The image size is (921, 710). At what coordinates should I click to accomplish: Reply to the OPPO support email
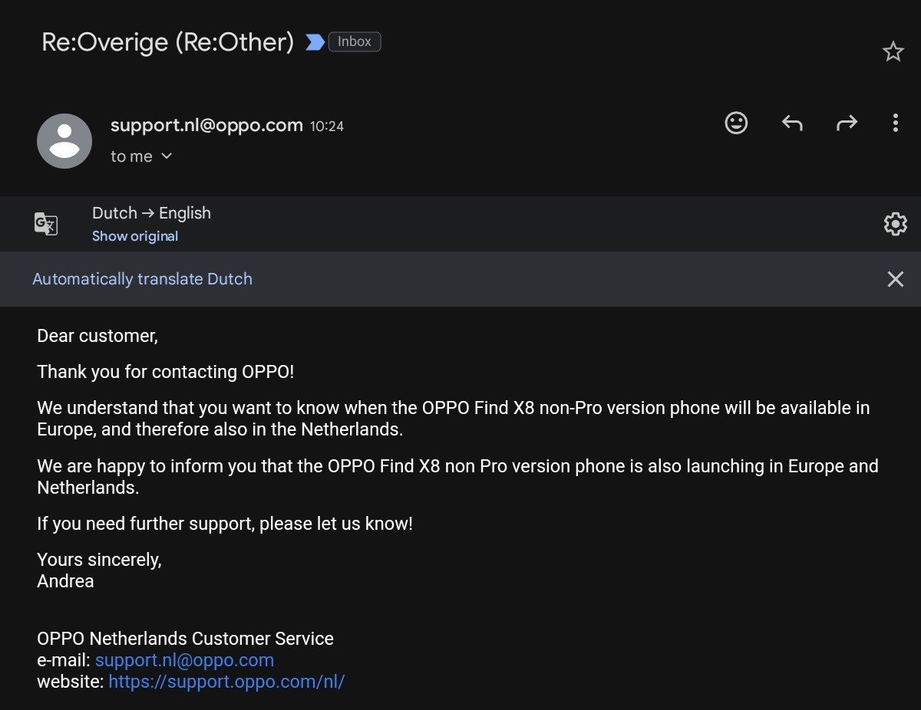[792, 123]
